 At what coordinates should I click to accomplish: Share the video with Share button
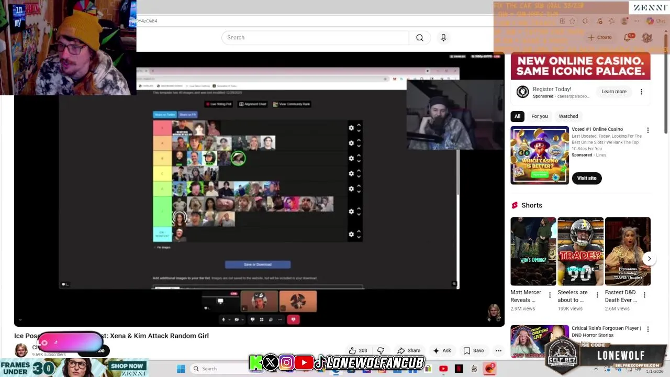click(409, 351)
